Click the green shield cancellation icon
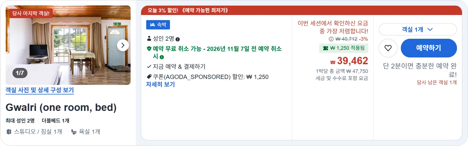This screenshot has height=146, width=468. click(149, 49)
